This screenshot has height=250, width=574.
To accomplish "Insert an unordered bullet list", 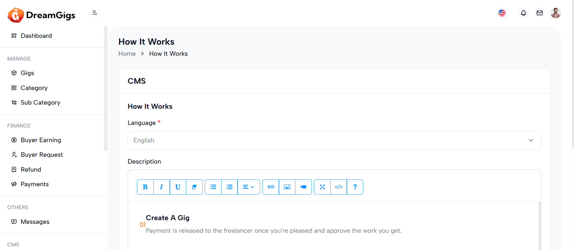I will (213, 187).
